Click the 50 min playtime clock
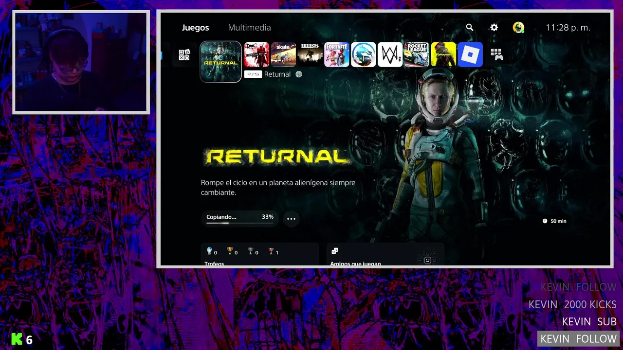The height and width of the screenshot is (350, 623). (x=554, y=221)
